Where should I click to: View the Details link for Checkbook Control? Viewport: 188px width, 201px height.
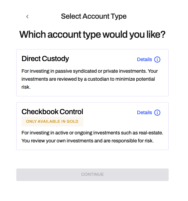[x=144, y=113]
